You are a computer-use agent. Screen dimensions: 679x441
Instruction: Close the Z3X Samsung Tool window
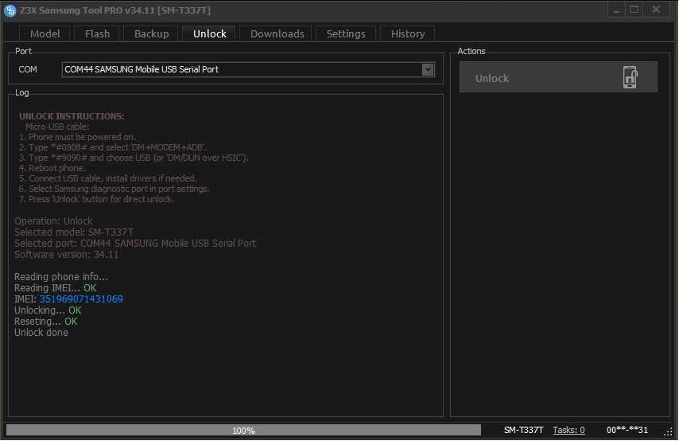click(656, 10)
